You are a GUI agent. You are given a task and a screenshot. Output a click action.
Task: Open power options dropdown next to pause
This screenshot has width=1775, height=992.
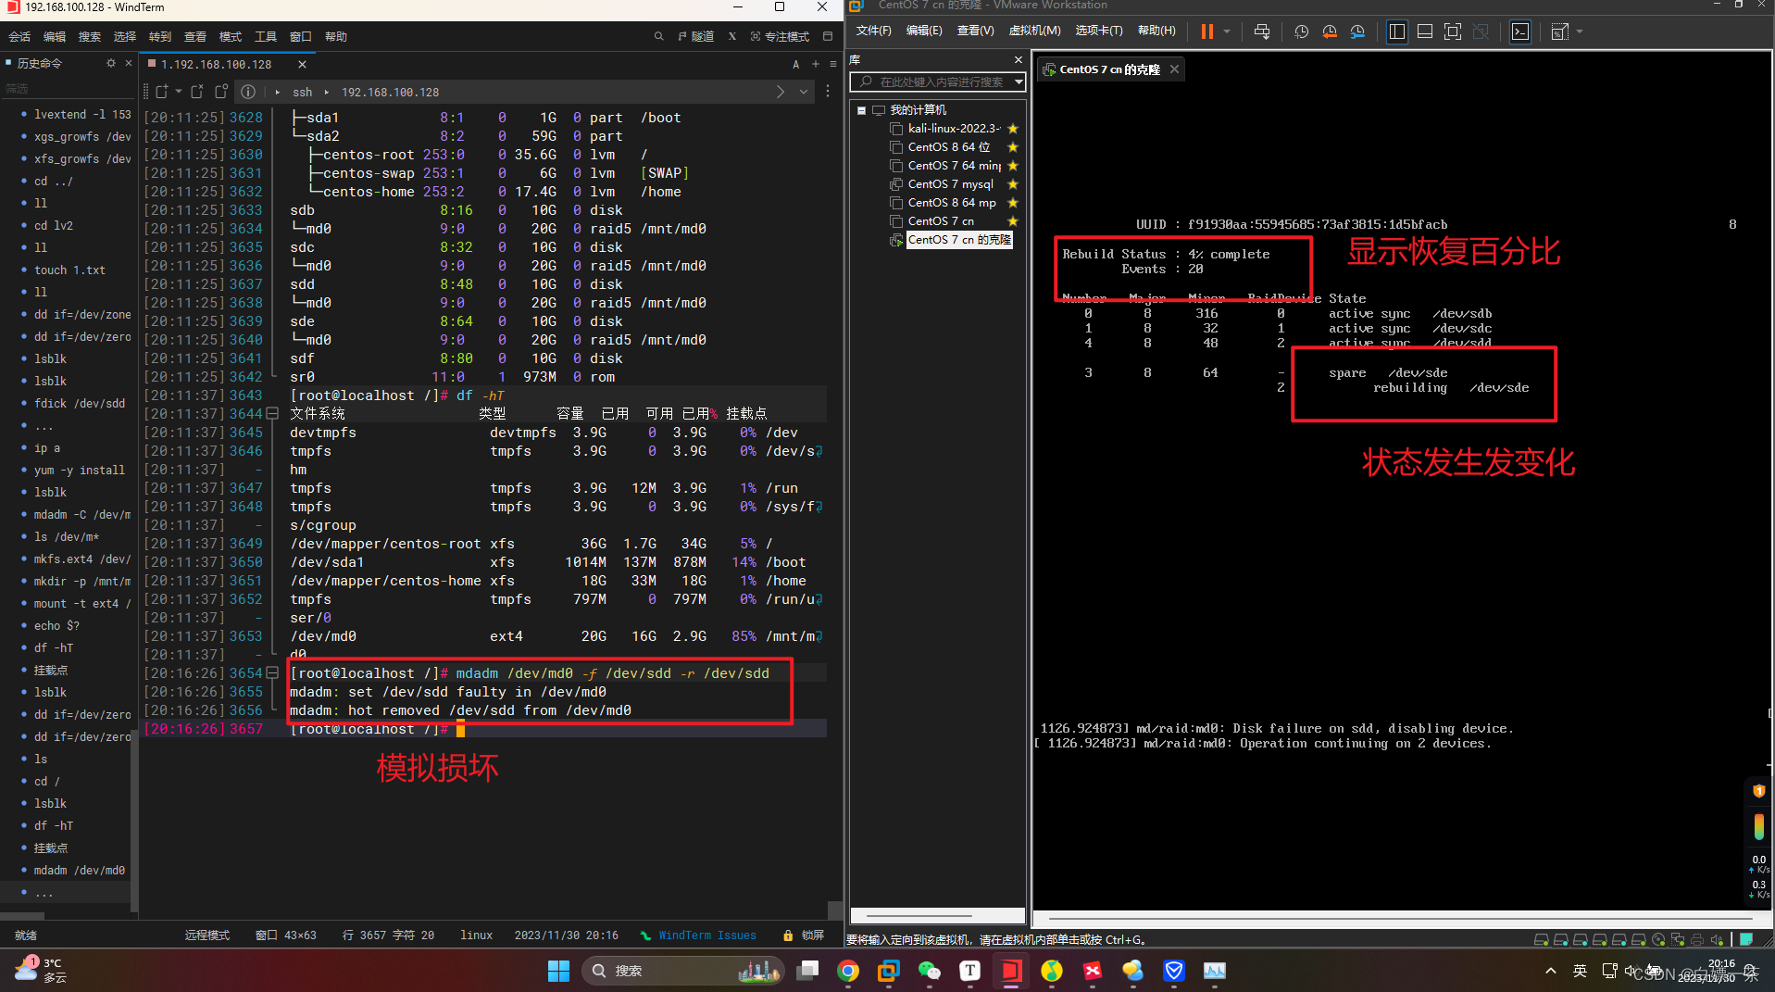pyautogui.click(x=1227, y=31)
